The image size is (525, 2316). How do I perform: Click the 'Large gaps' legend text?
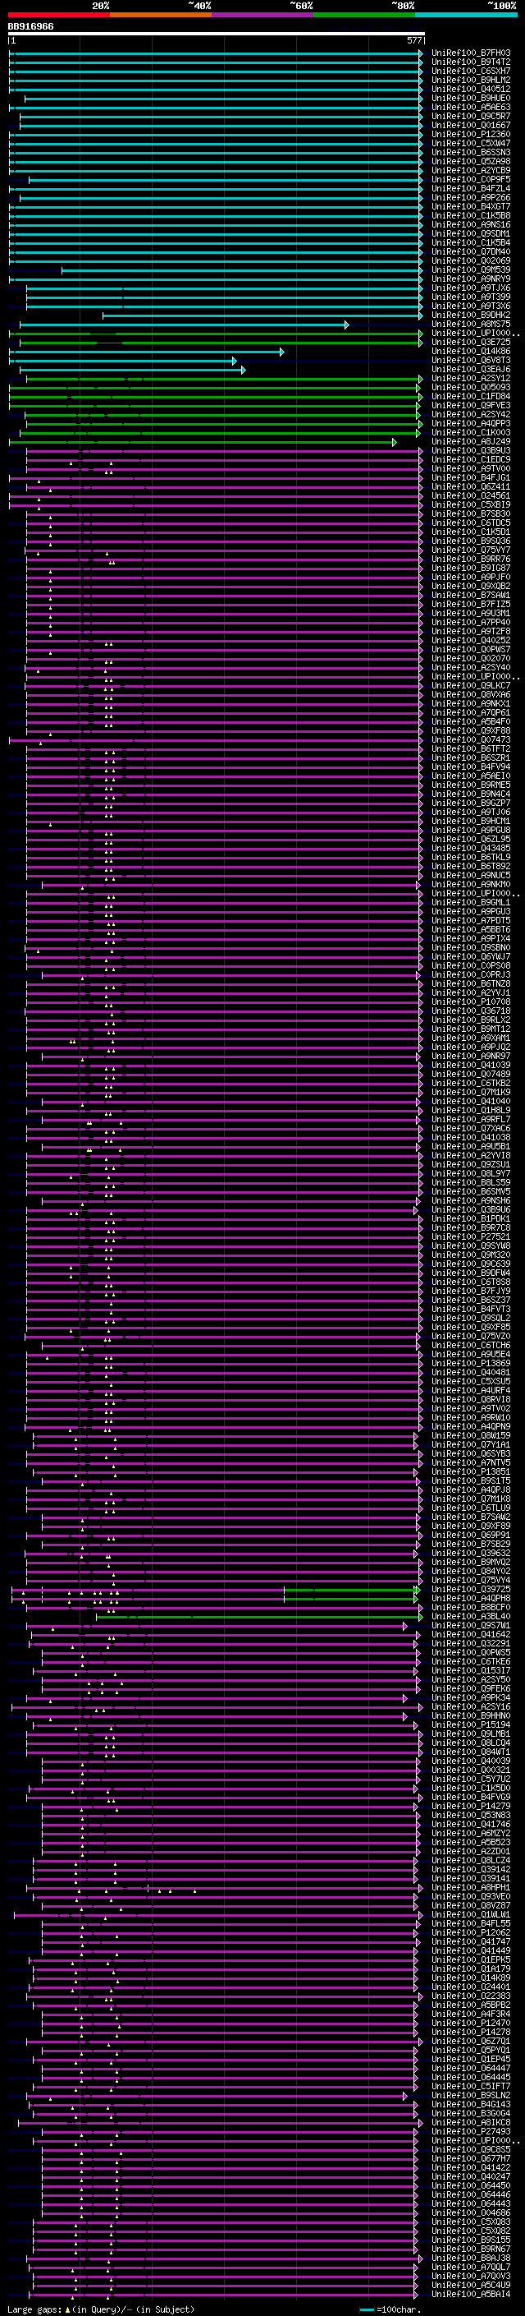(x=35, y=2309)
